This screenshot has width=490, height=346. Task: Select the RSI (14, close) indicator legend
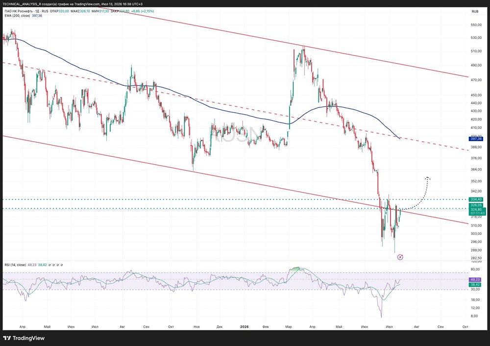pyautogui.click(x=15, y=265)
